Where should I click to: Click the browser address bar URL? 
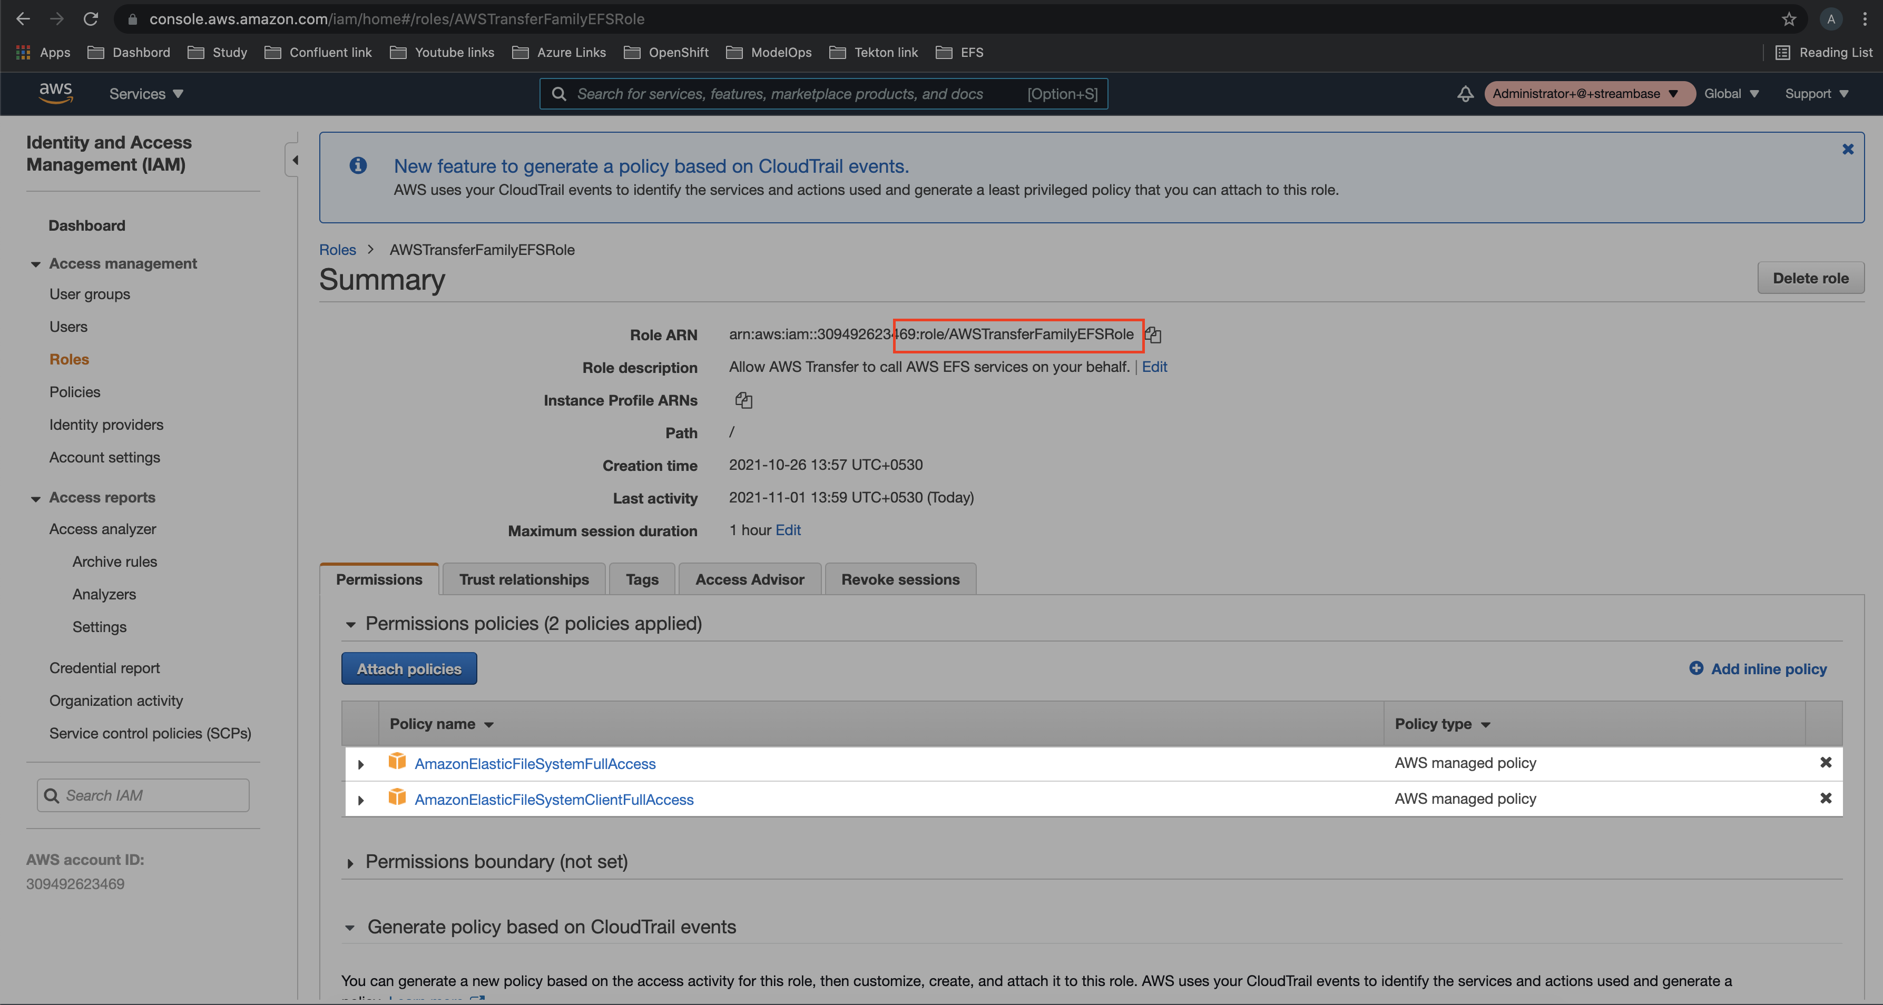[x=397, y=19]
